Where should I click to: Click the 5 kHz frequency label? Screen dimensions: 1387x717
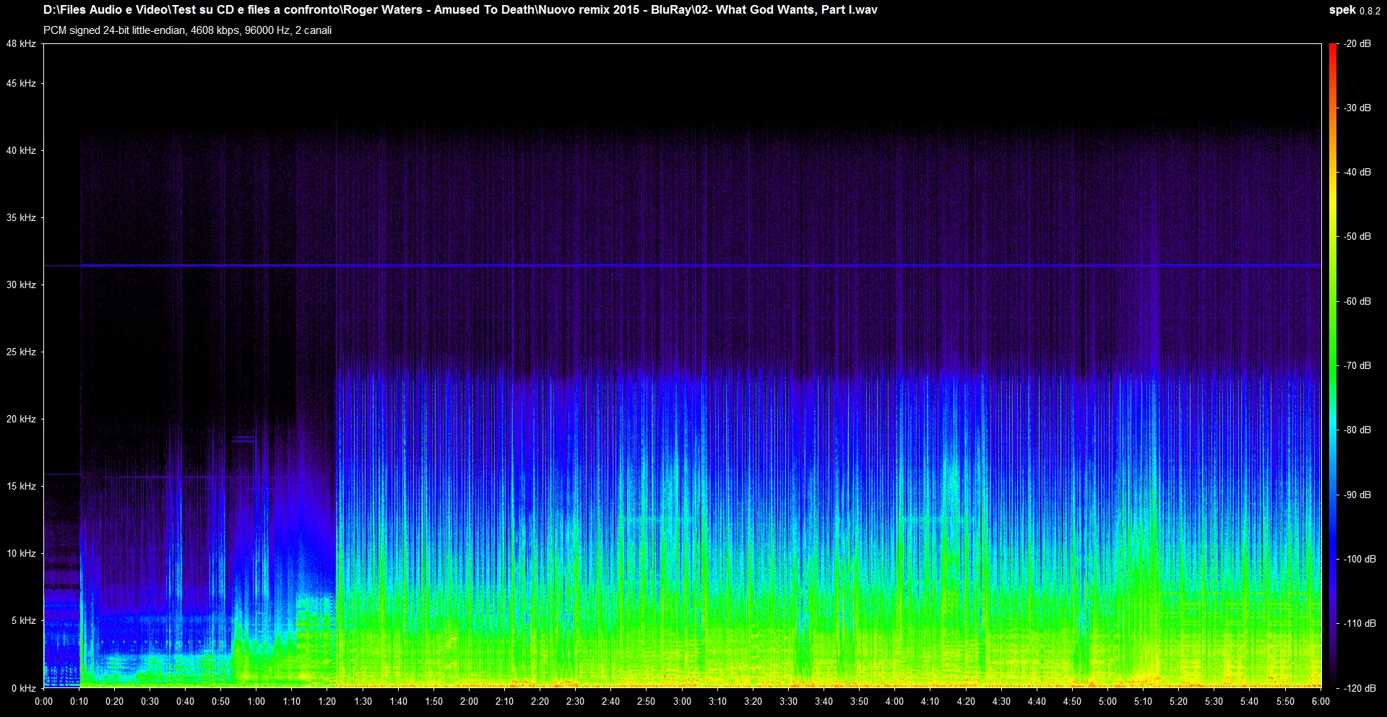point(22,621)
